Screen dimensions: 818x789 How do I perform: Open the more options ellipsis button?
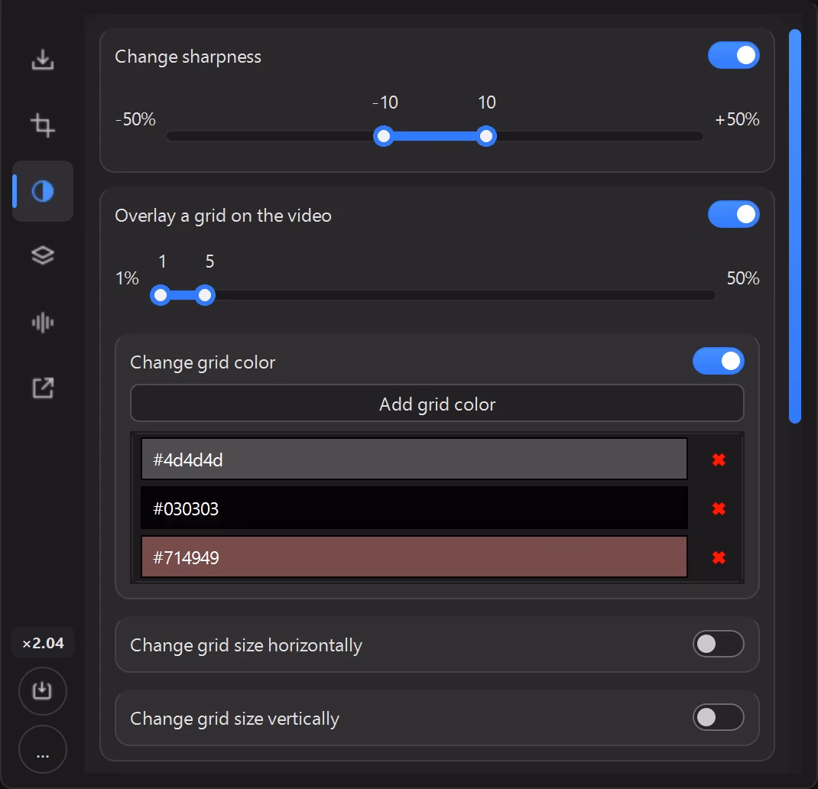[x=43, y=749]
